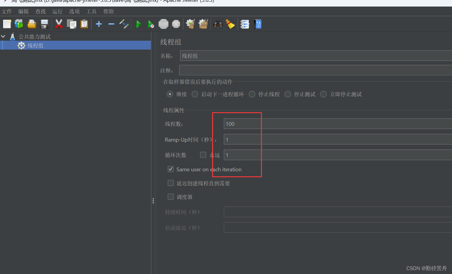Screen dimensions: 452x274
Task: Enable the 永远 (forever) loop checkbox
Action: coord(203,155)
